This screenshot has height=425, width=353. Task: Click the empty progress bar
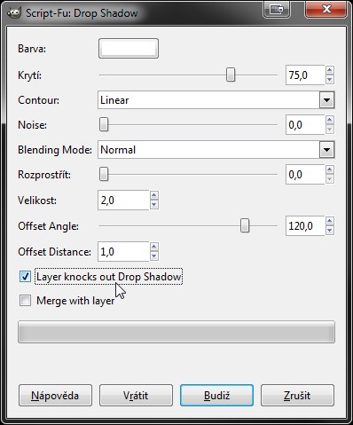(x=176, y=332)
